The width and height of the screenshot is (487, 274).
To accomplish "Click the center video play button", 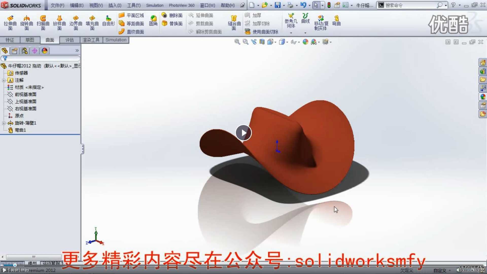I will tap(243, 133).
